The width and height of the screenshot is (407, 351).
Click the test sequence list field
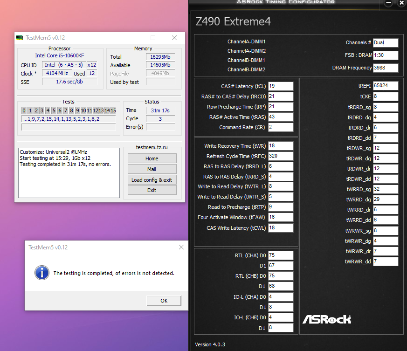pyautogui.click(x=69, y=119)
